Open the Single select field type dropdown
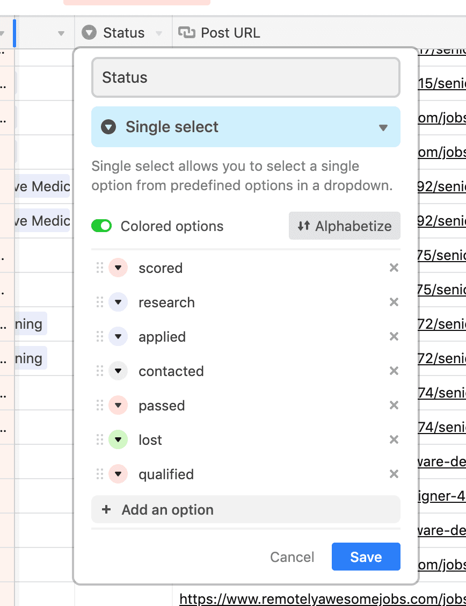The height and width of the screenshot is (606, 466). [x=245, y=127]
